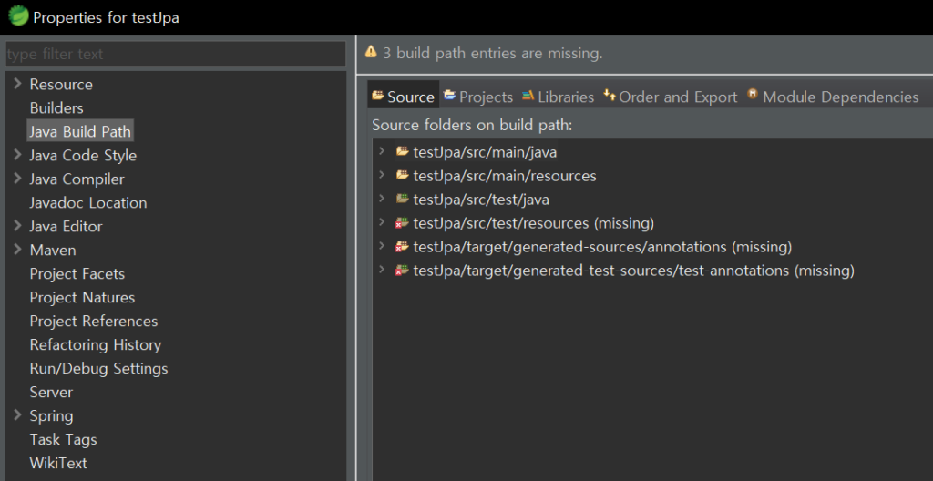Expand the Resource category in sidebar

pos(17,84)
